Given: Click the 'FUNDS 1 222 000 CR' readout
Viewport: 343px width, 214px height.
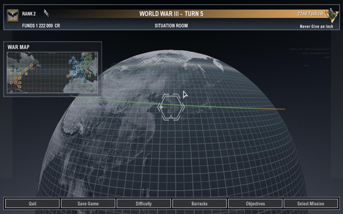Looking at the screenshot, I should 41,25.
